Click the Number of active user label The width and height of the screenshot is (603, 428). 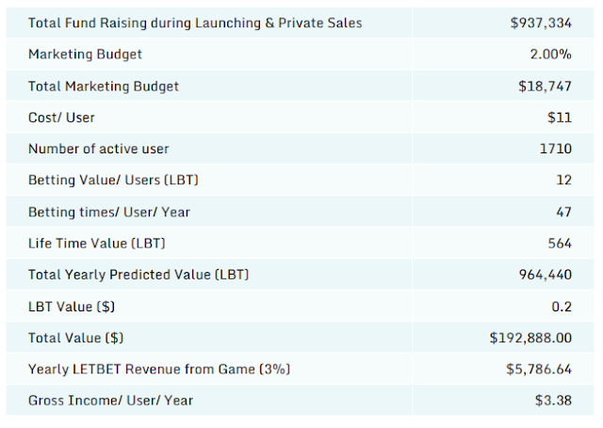click(x=99, y=149)
